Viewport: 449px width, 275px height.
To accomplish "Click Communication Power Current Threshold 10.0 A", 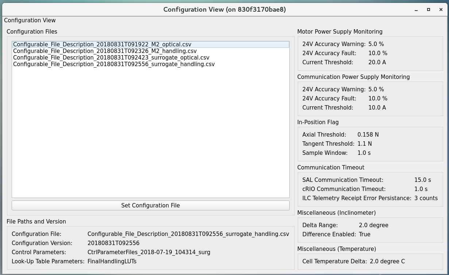I will click(x=377, y=107).
